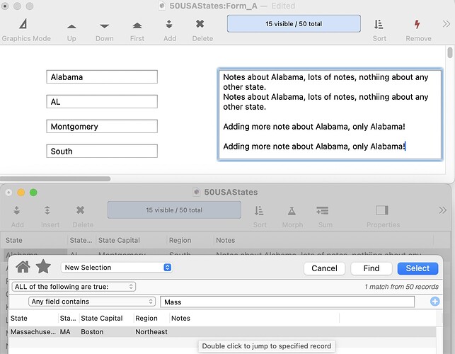Click inside the Alabama notes text area
Screen dimensions: 455x354
pyautogui.click(x=330, y=115)
